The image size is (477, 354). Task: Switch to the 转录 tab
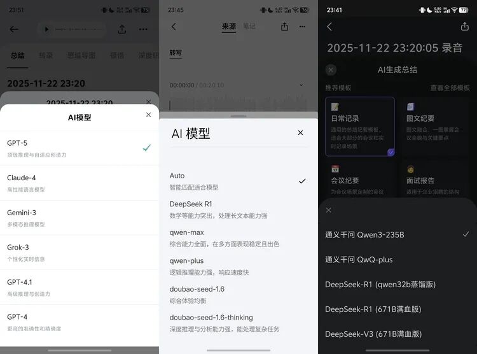(46, 55)
